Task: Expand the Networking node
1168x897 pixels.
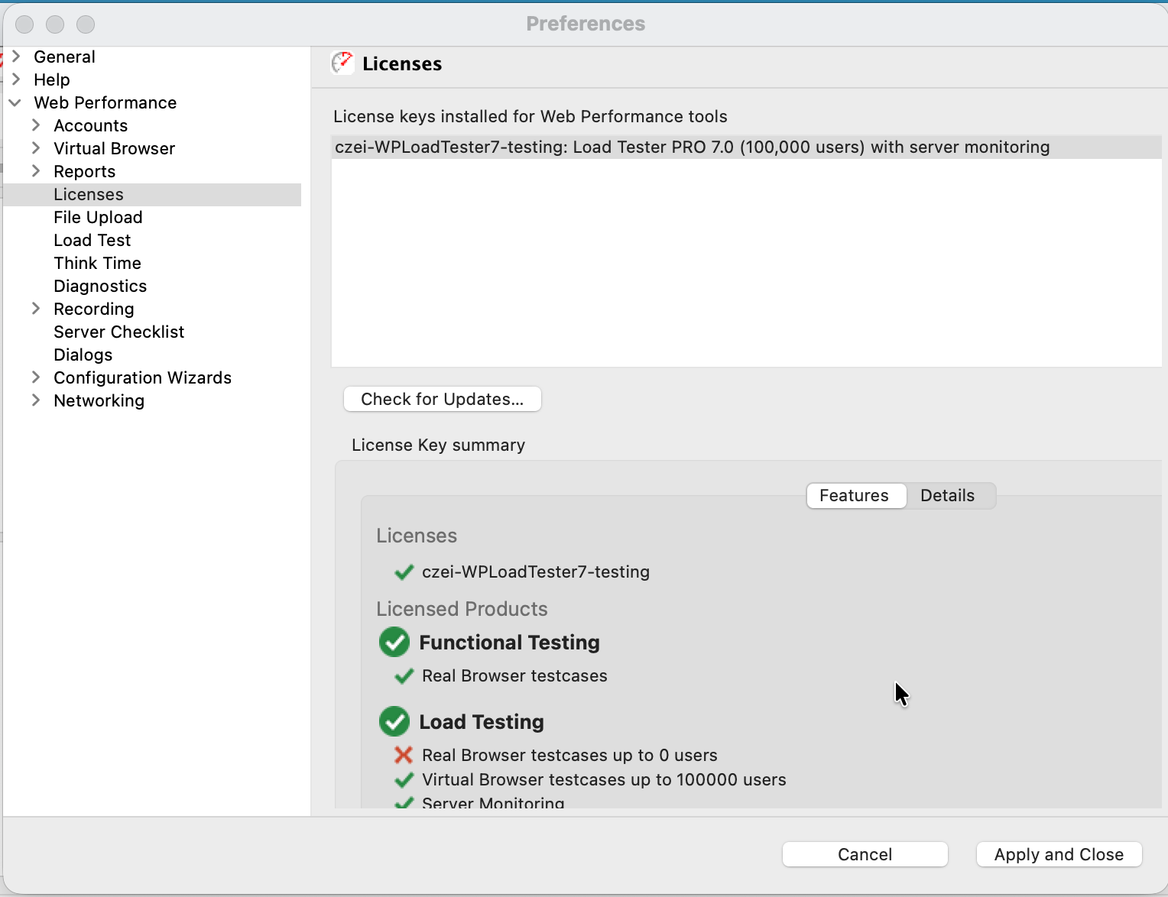Action: tap(36, 400)
